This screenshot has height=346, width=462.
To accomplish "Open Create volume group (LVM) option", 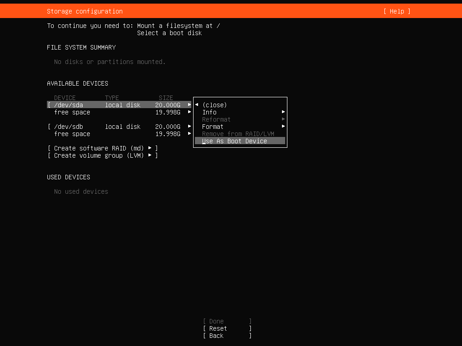I will pos(102,155).
